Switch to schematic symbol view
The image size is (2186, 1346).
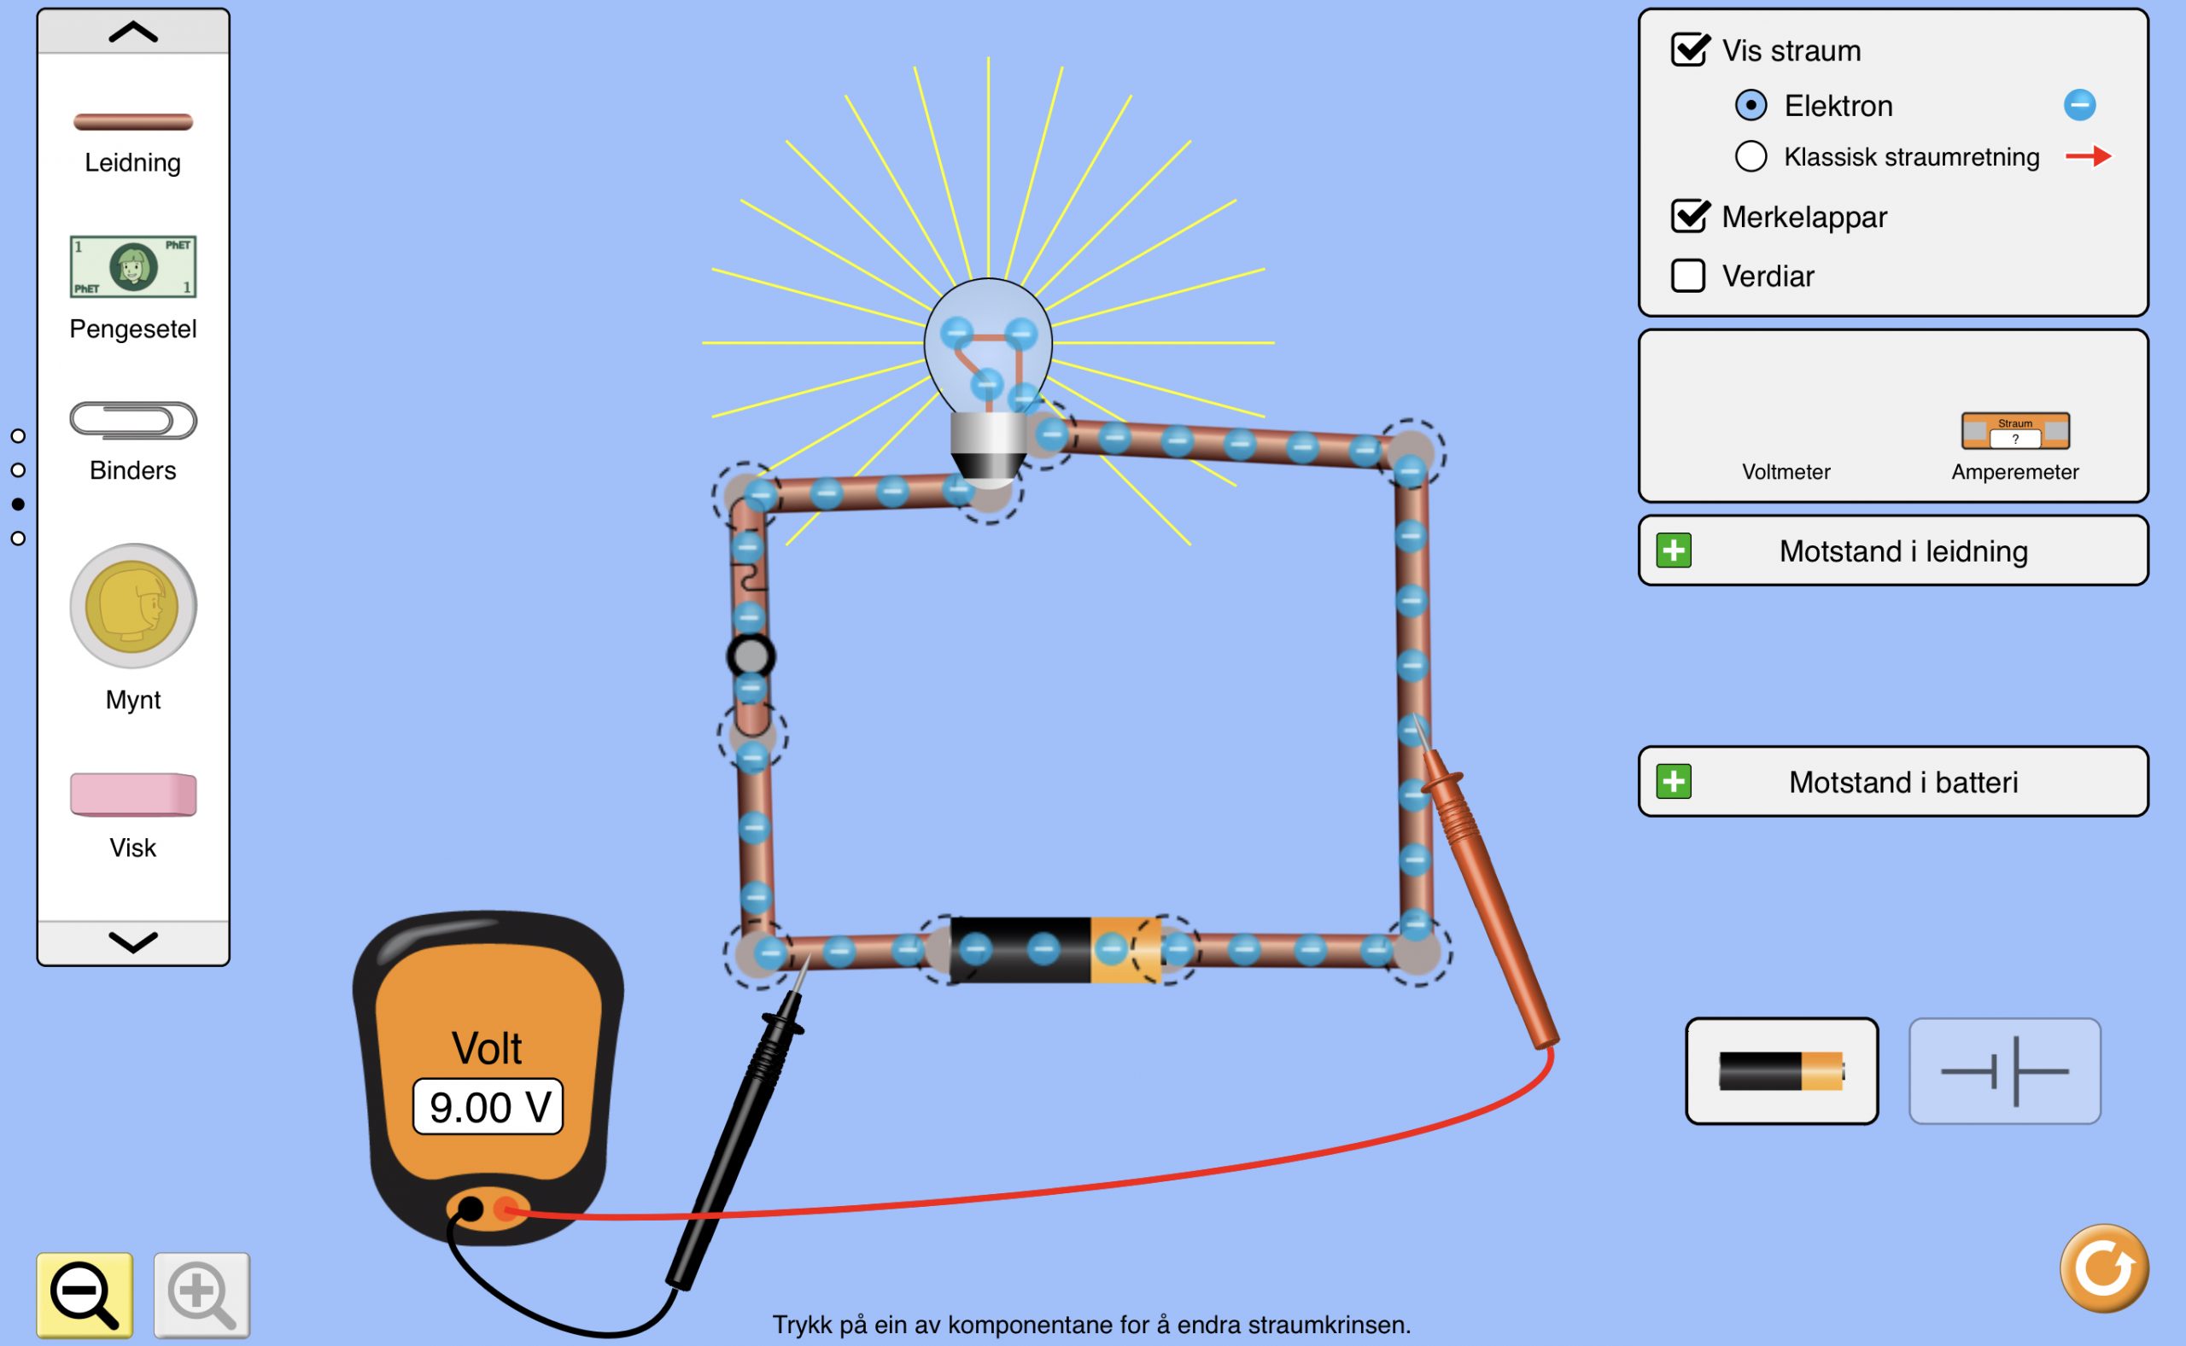[2004, 1071]
